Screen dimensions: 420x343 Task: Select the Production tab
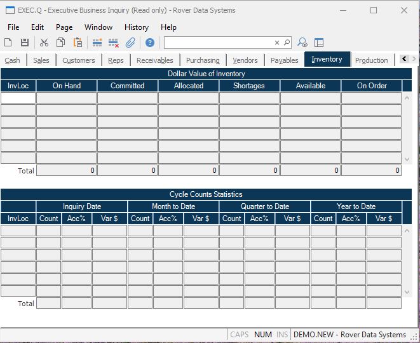click(x=371, y=60)
